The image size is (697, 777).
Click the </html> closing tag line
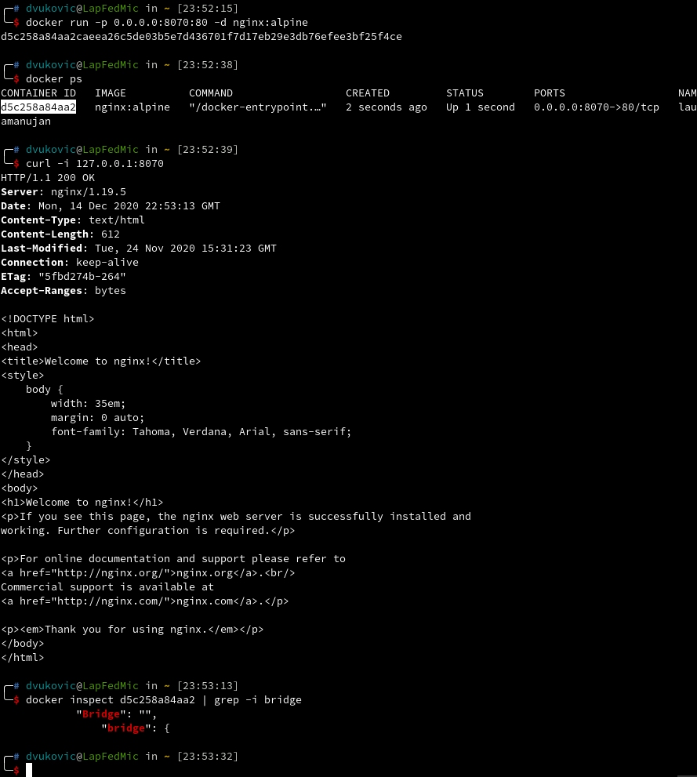[x=23, y=658]
